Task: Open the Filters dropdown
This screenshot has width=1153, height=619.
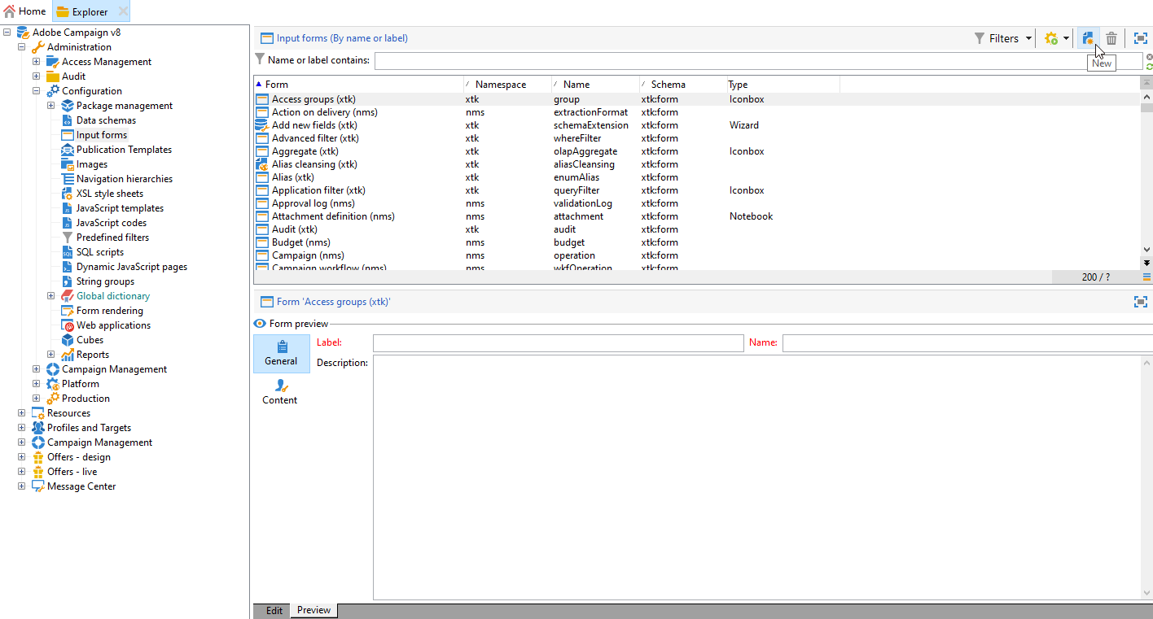Action: click(1003, 38)
